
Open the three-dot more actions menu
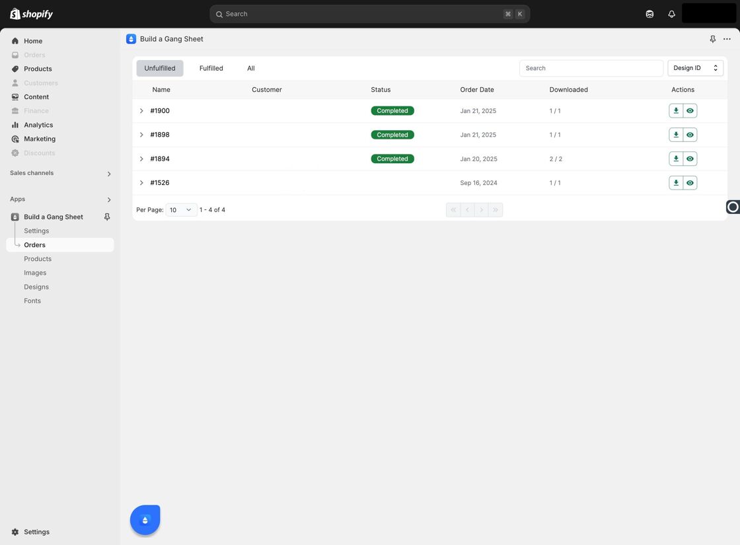[727, 39]
